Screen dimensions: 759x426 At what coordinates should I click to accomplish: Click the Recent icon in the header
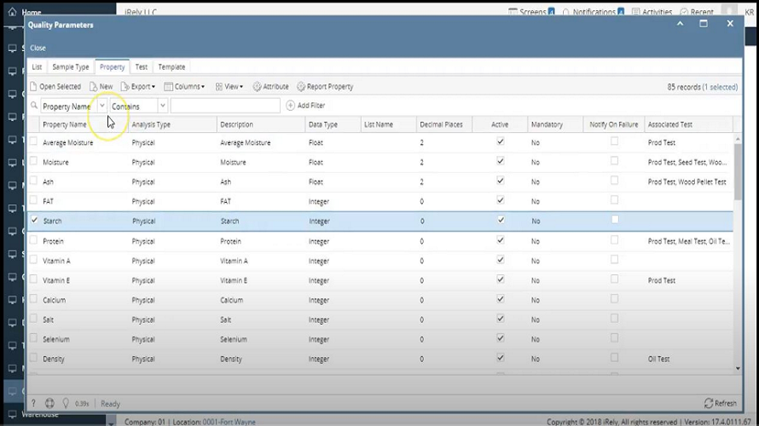pos(684,12)
